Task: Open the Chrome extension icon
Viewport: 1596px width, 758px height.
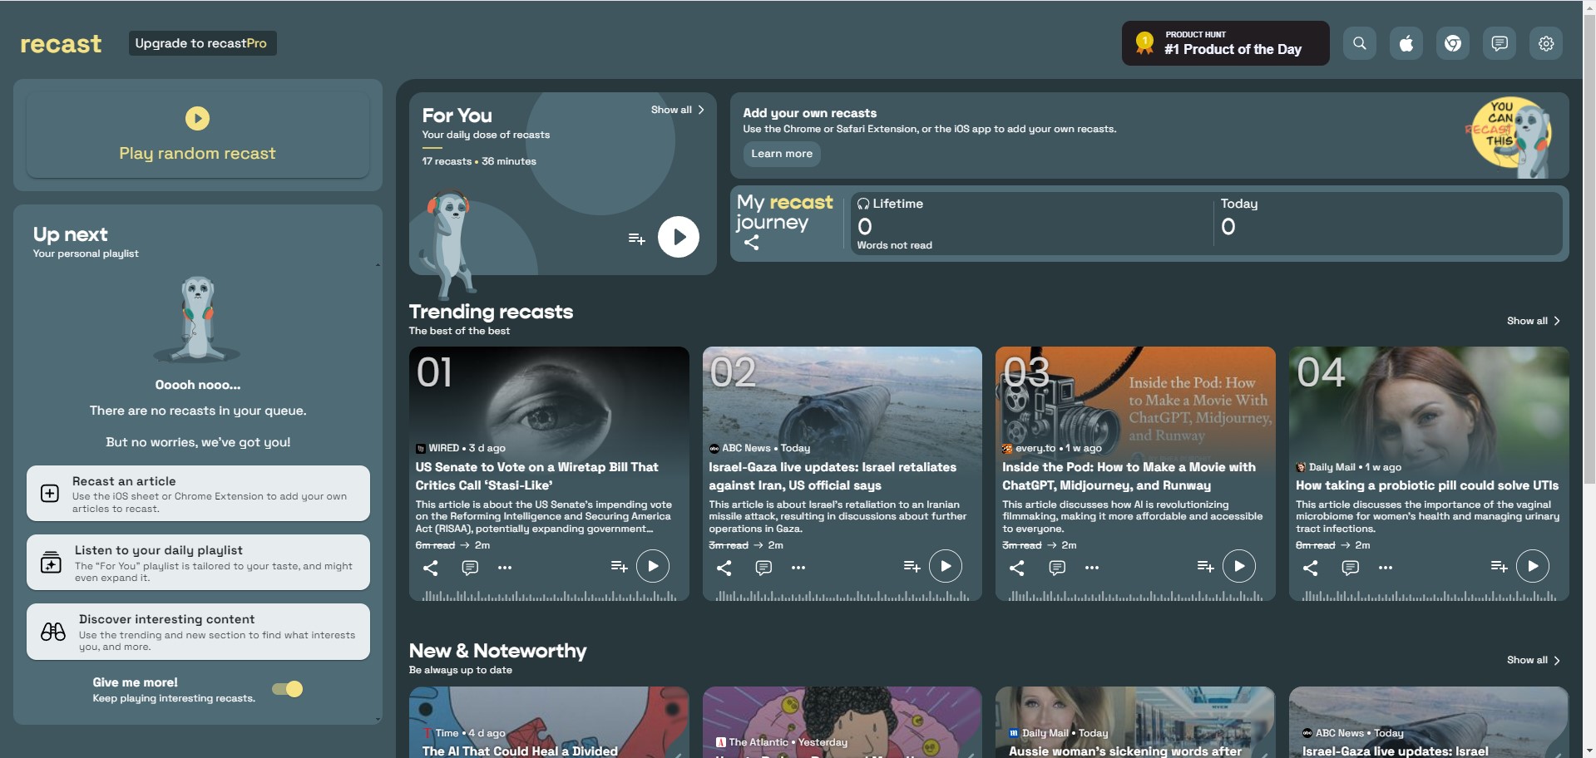Action: (1452, 43)
